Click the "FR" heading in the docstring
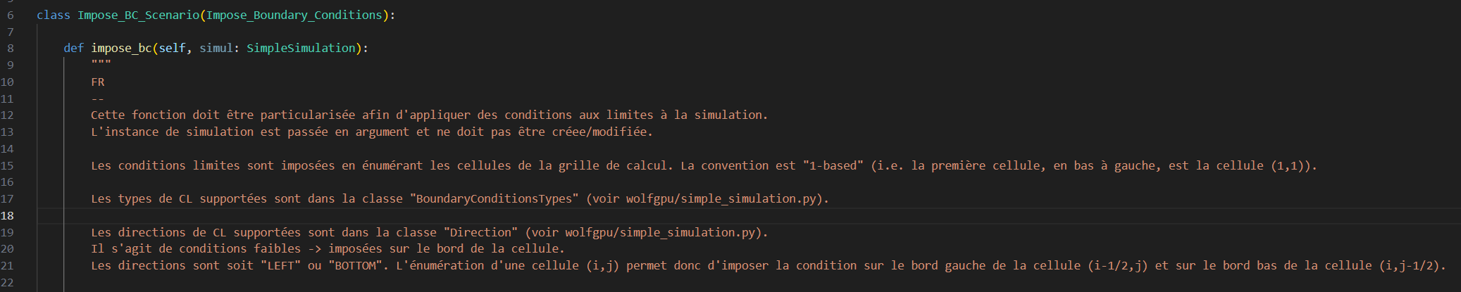Viewport: 1461px width, 292px height. 98,82
